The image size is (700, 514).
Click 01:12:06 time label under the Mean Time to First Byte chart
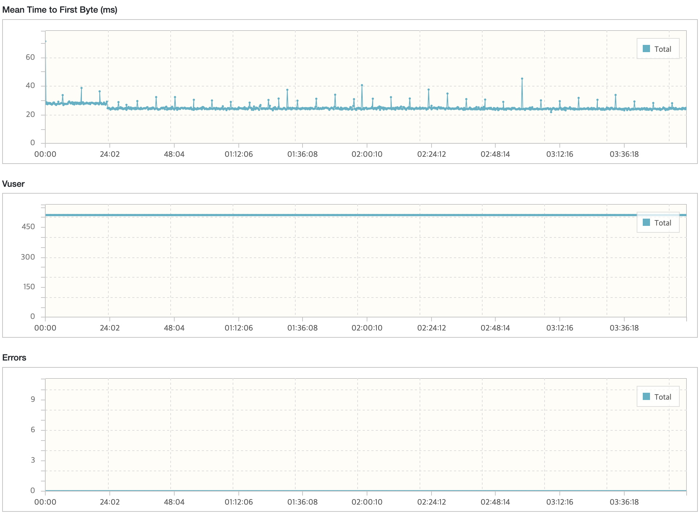(239, 154)
